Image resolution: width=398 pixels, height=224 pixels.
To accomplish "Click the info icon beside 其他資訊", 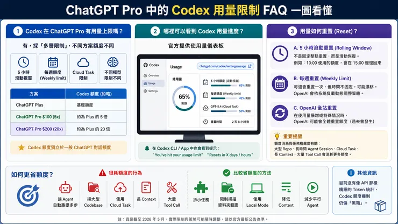I will [x=351, y=173].
